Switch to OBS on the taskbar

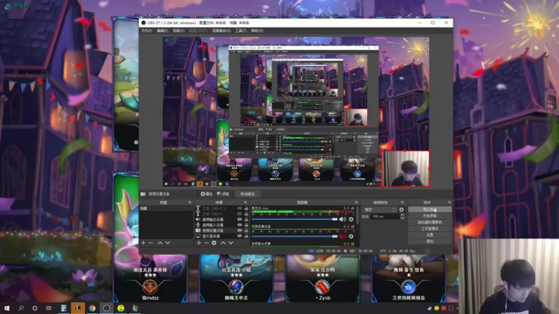tap(107, 308)
